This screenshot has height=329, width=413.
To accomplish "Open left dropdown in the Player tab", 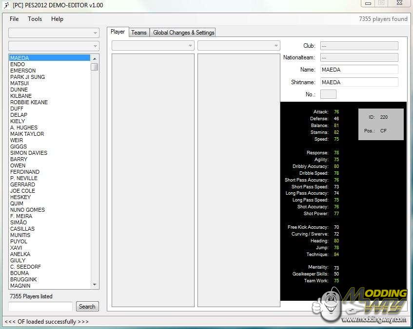I will (153, 46).
